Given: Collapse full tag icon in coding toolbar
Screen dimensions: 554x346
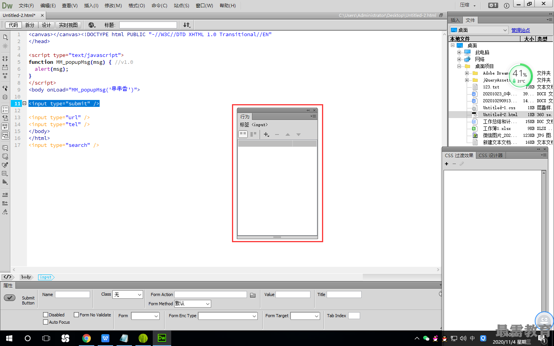Looking at the screenshot, I should [x=5, y=59].
